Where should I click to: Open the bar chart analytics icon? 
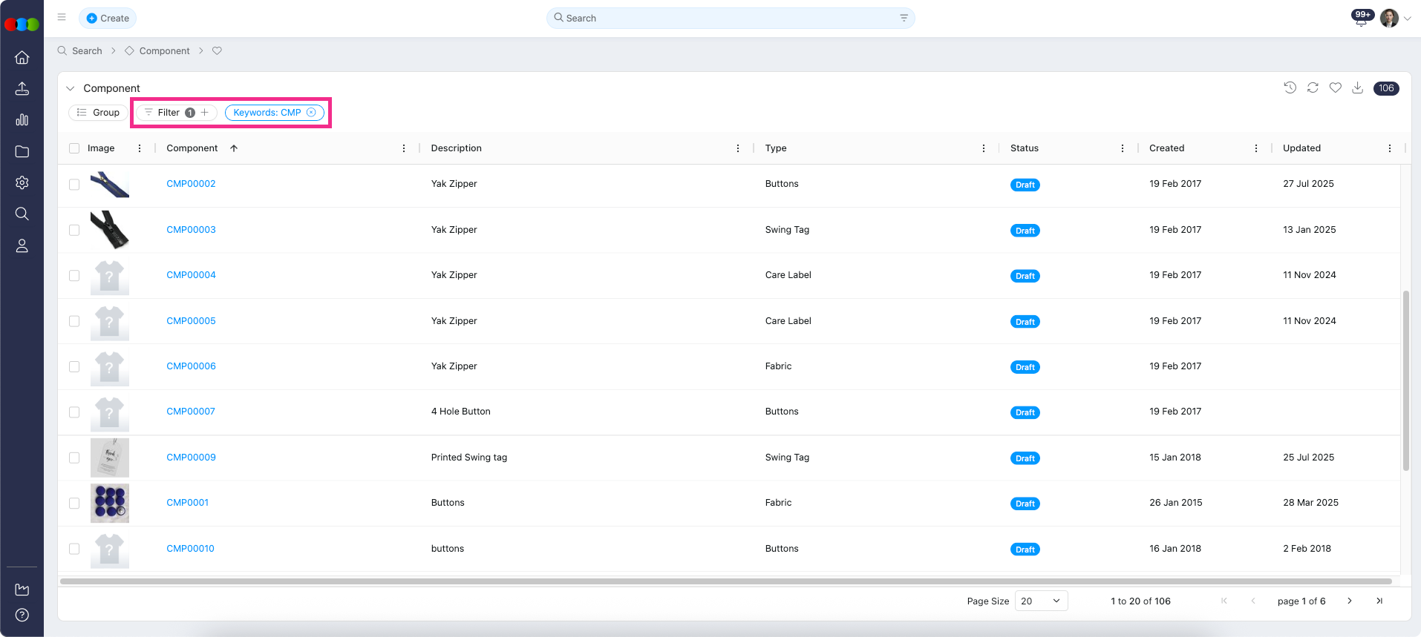[x=22, y=120]
